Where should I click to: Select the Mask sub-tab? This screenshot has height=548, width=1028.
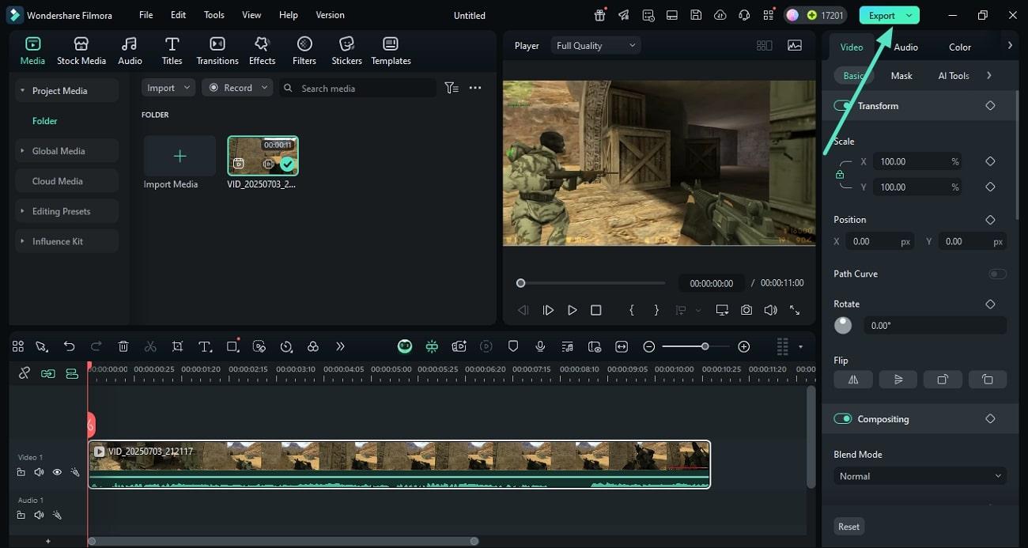coord(901,76)
